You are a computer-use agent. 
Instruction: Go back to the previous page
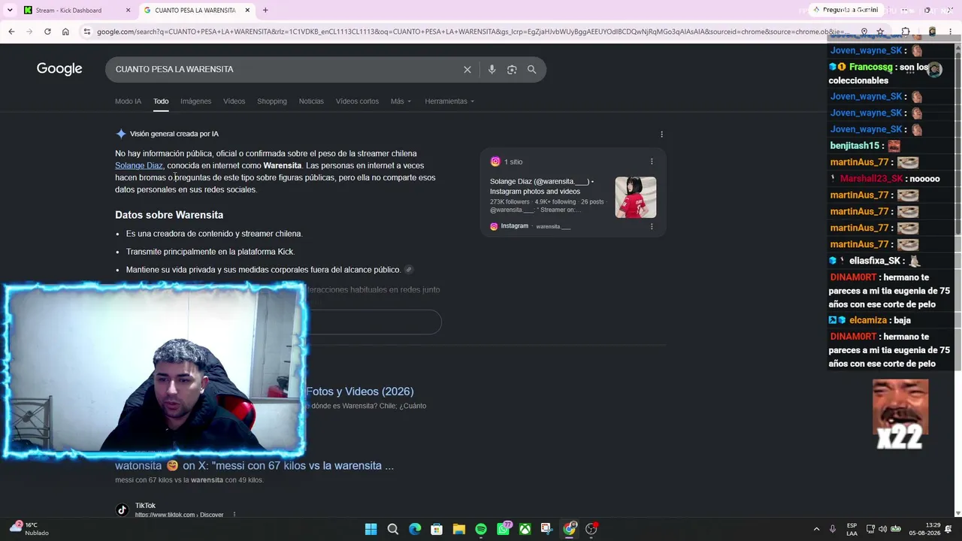[x=11, y=32]
